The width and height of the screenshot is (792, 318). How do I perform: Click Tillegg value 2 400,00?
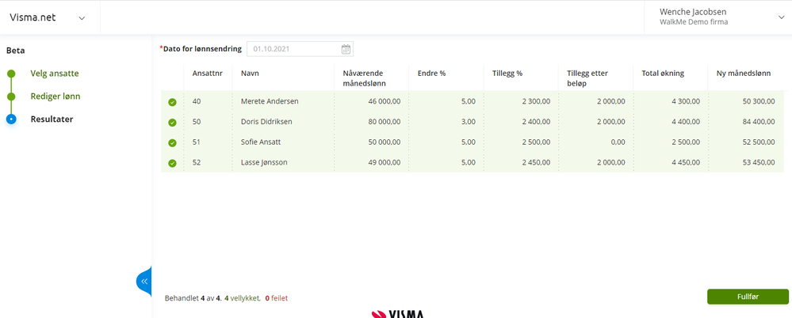click(x=536, y=122)
